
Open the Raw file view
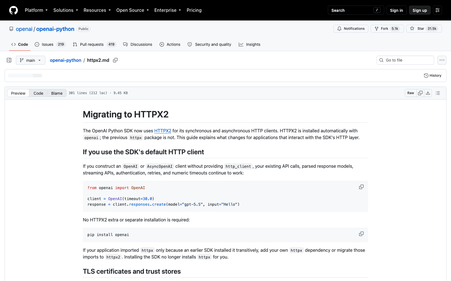(411, 93)
